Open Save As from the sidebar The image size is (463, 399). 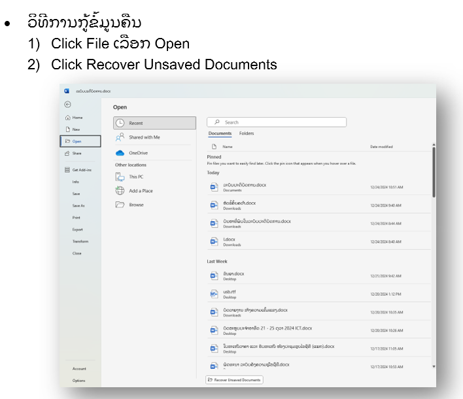[78, 205]
